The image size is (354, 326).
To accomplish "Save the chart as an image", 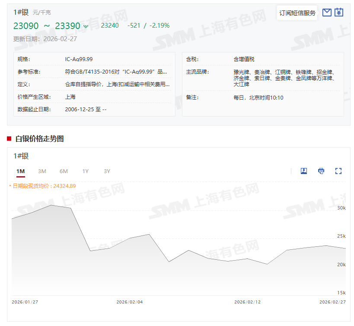I will click(x=304, y=171).
